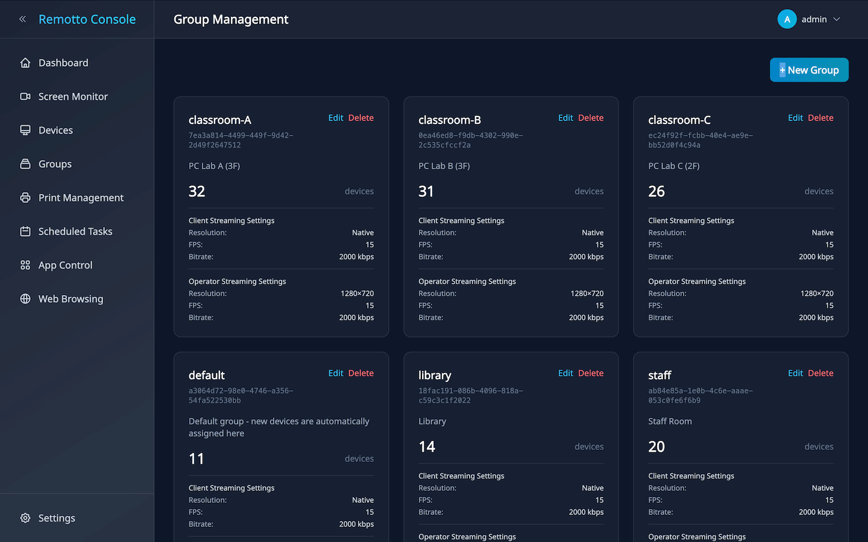Click the Web Browsing globe icon
This screenshot has width=868, height=542.
25,299
